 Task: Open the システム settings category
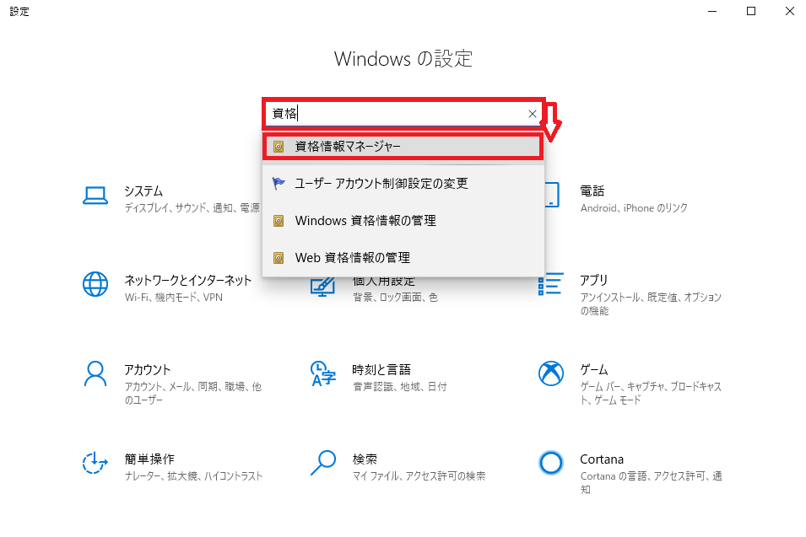click(171, 199)
